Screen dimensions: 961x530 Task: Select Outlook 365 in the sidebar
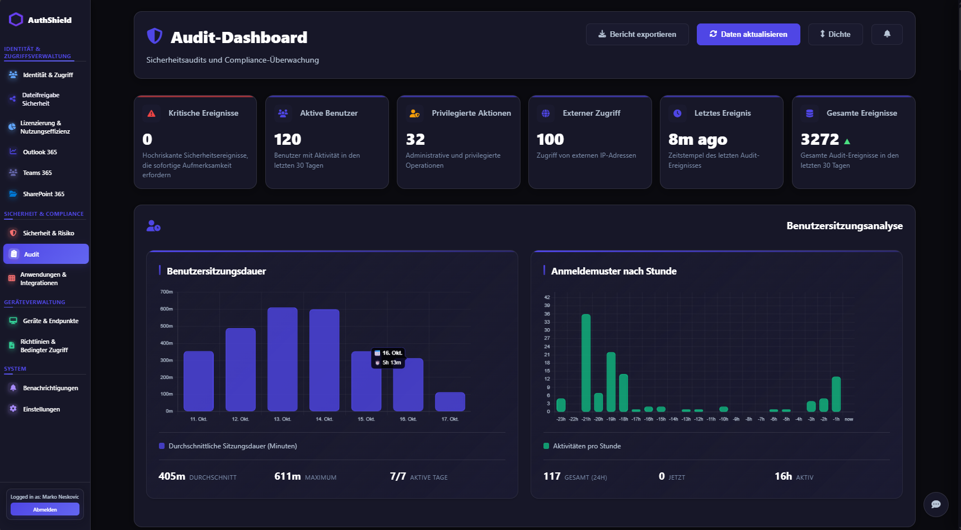click(40, 152)
